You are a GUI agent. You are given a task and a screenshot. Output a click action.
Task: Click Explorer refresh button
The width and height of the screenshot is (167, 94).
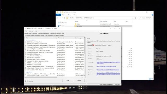(x=135, y=18)
